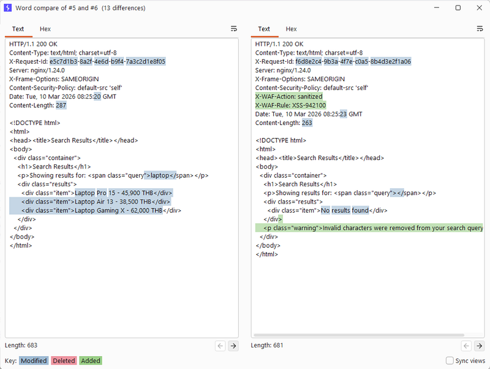The height and width of the screenshot is (369, 490).
Task: Go to next difference in right pane
Action: tap(479, 346)
